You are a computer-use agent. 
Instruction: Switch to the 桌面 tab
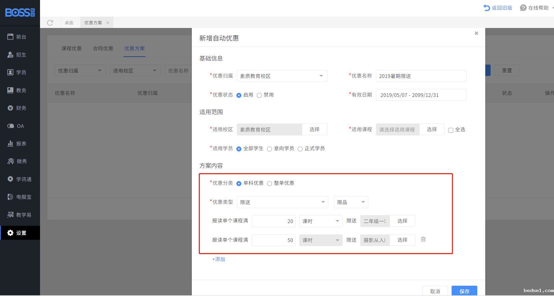(x=69, y=23)
